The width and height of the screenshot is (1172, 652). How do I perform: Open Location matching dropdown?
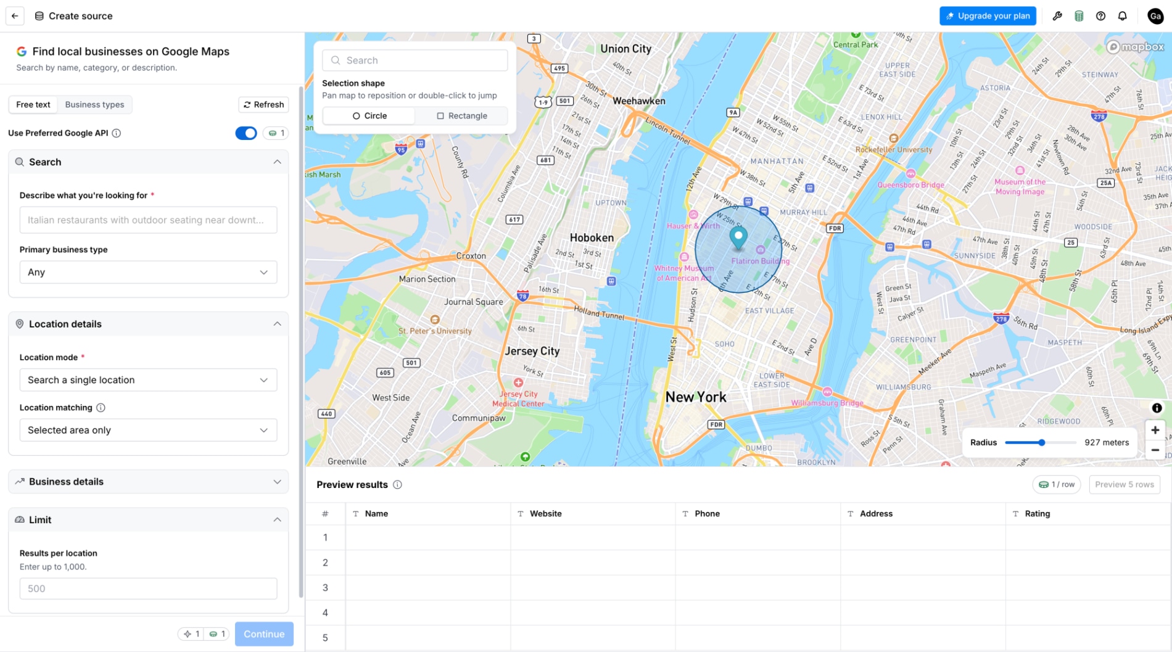point(148,430)
